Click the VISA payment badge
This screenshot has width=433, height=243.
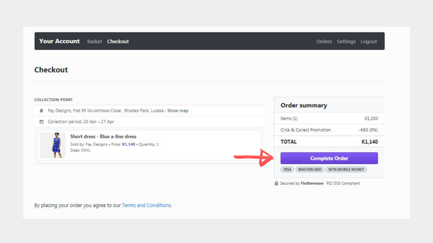pos(287,170)
